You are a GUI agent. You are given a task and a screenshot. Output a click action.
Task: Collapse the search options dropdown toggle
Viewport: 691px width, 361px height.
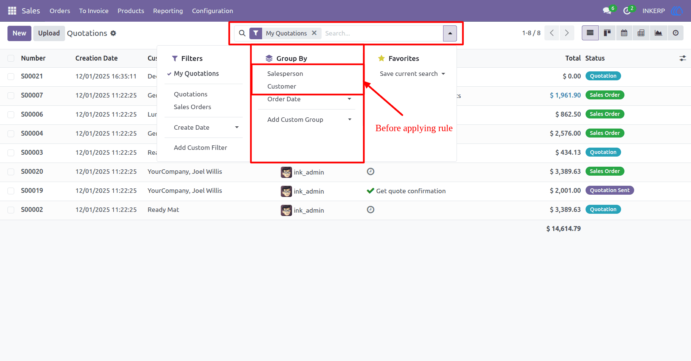[x=450, y=33]
